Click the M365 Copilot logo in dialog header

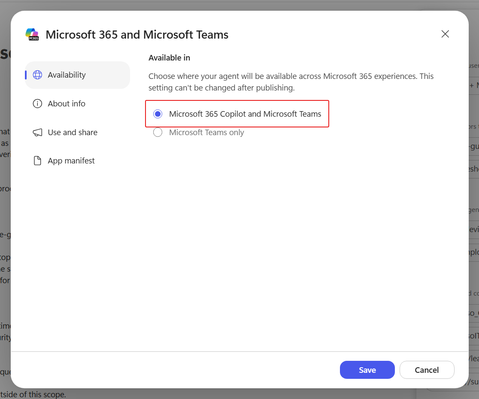tap(32, 34)
